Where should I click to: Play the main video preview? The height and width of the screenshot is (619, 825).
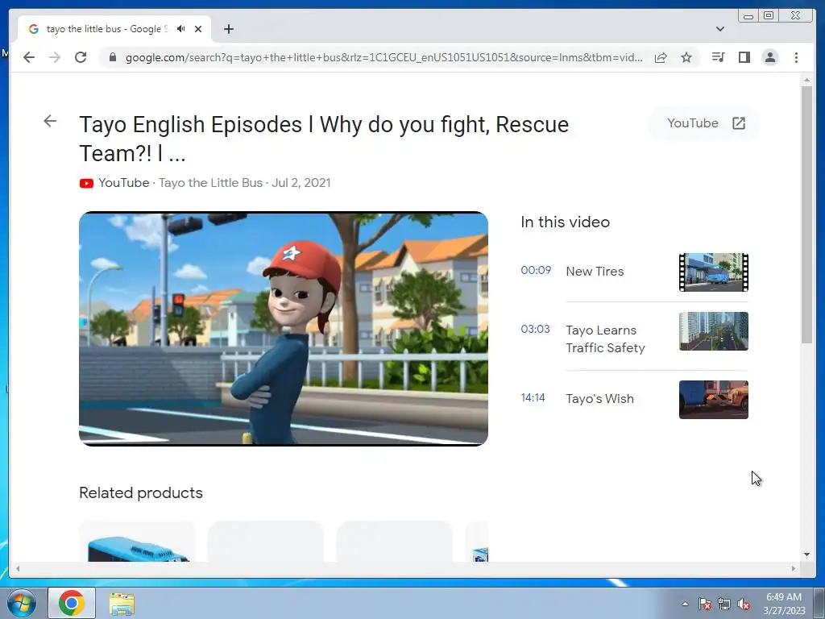click(284, 329)
